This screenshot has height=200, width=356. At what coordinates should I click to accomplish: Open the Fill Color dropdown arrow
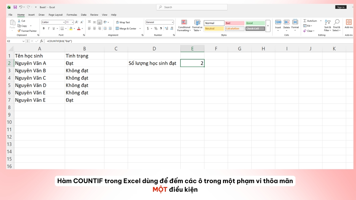75,28
